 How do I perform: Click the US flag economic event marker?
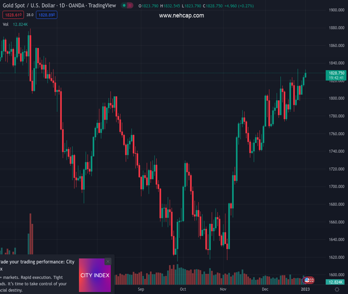click(x=307, y=280)
